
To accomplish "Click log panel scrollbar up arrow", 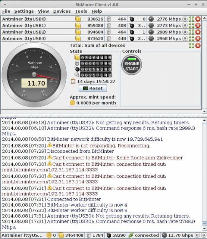I will (x=204, y=120).
